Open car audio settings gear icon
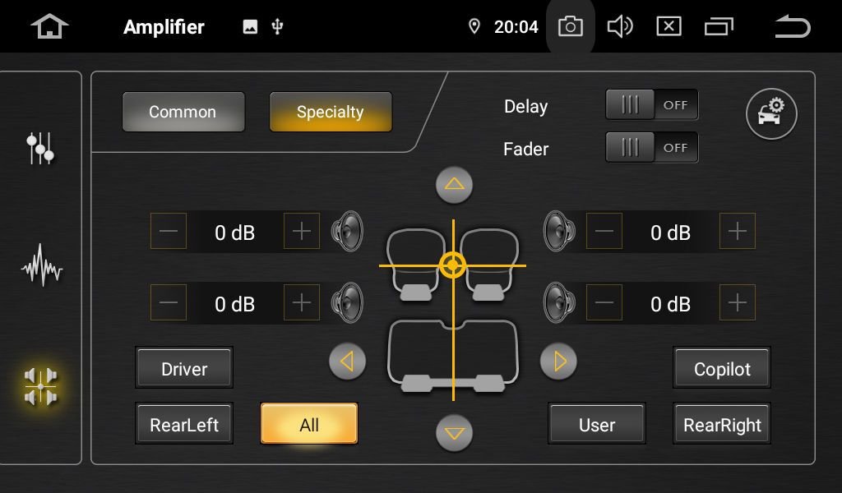 pyautogui.click(x=771, y=114)
